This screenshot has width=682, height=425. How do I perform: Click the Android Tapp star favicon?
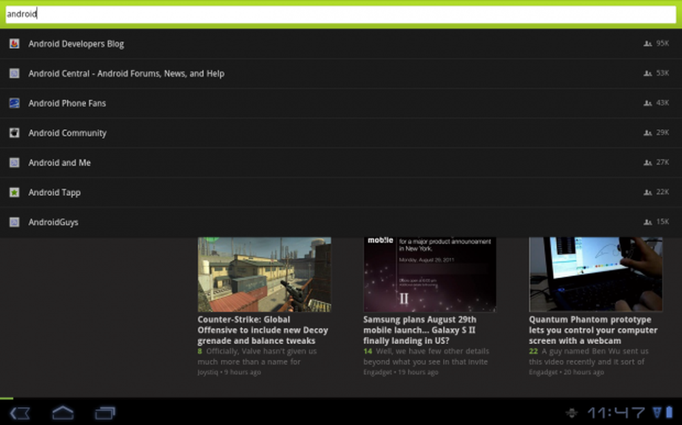tap(14, 192)
